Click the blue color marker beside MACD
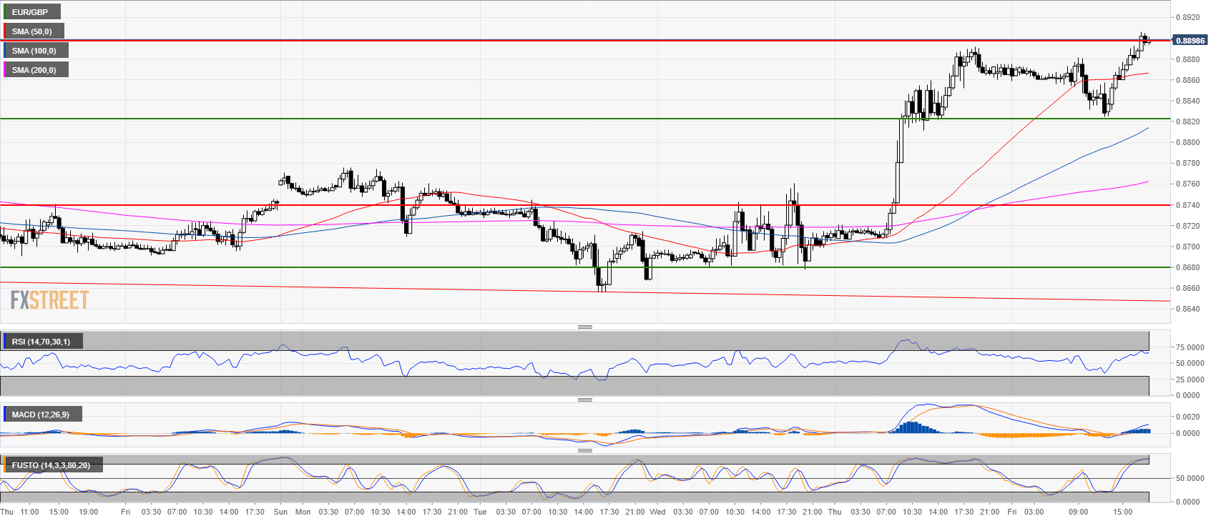This screenshot has height=521, width=1221. tap(4, 415)
